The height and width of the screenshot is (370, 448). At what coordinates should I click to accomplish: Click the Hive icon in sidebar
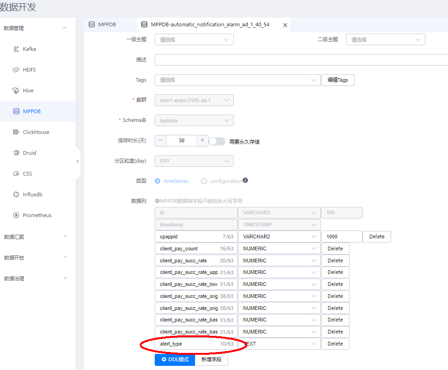point(16,91)
